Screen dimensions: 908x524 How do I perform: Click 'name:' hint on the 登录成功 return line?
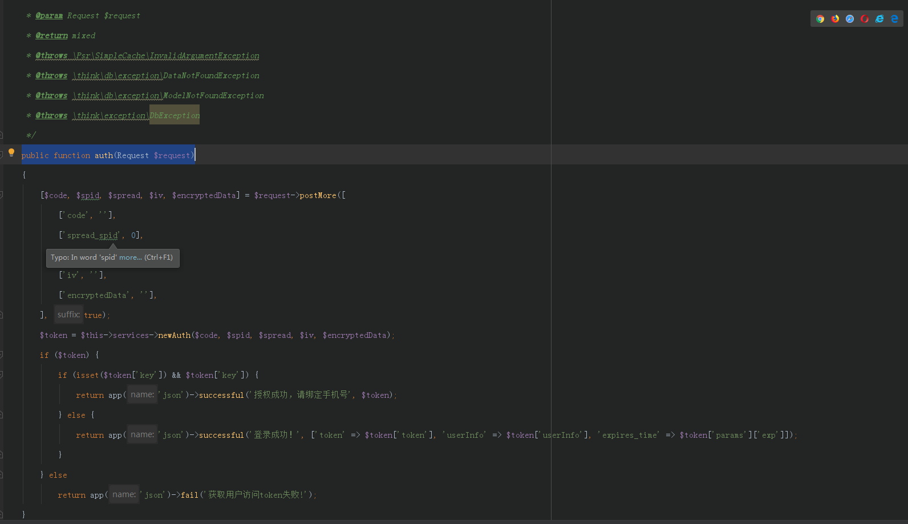[142, 434]
